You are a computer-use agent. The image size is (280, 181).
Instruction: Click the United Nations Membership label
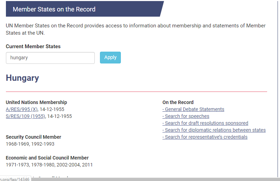coord(36,102)
